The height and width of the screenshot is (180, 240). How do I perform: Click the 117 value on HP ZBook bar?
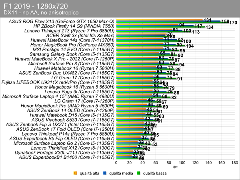[198, 26]
